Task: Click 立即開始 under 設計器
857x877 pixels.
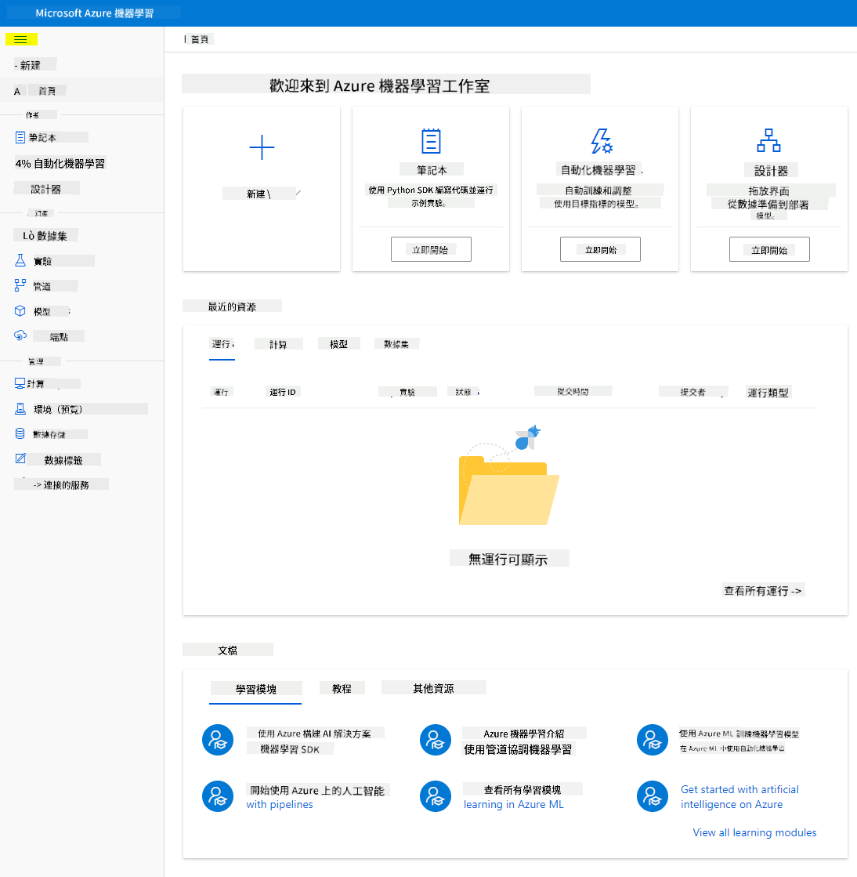Action: tap(769, 249)
